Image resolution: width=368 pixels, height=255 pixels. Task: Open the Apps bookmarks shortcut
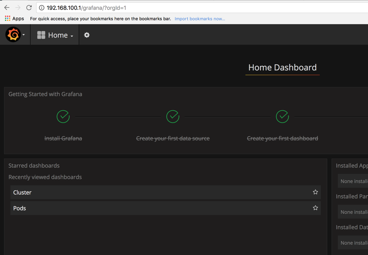point(14,19)
